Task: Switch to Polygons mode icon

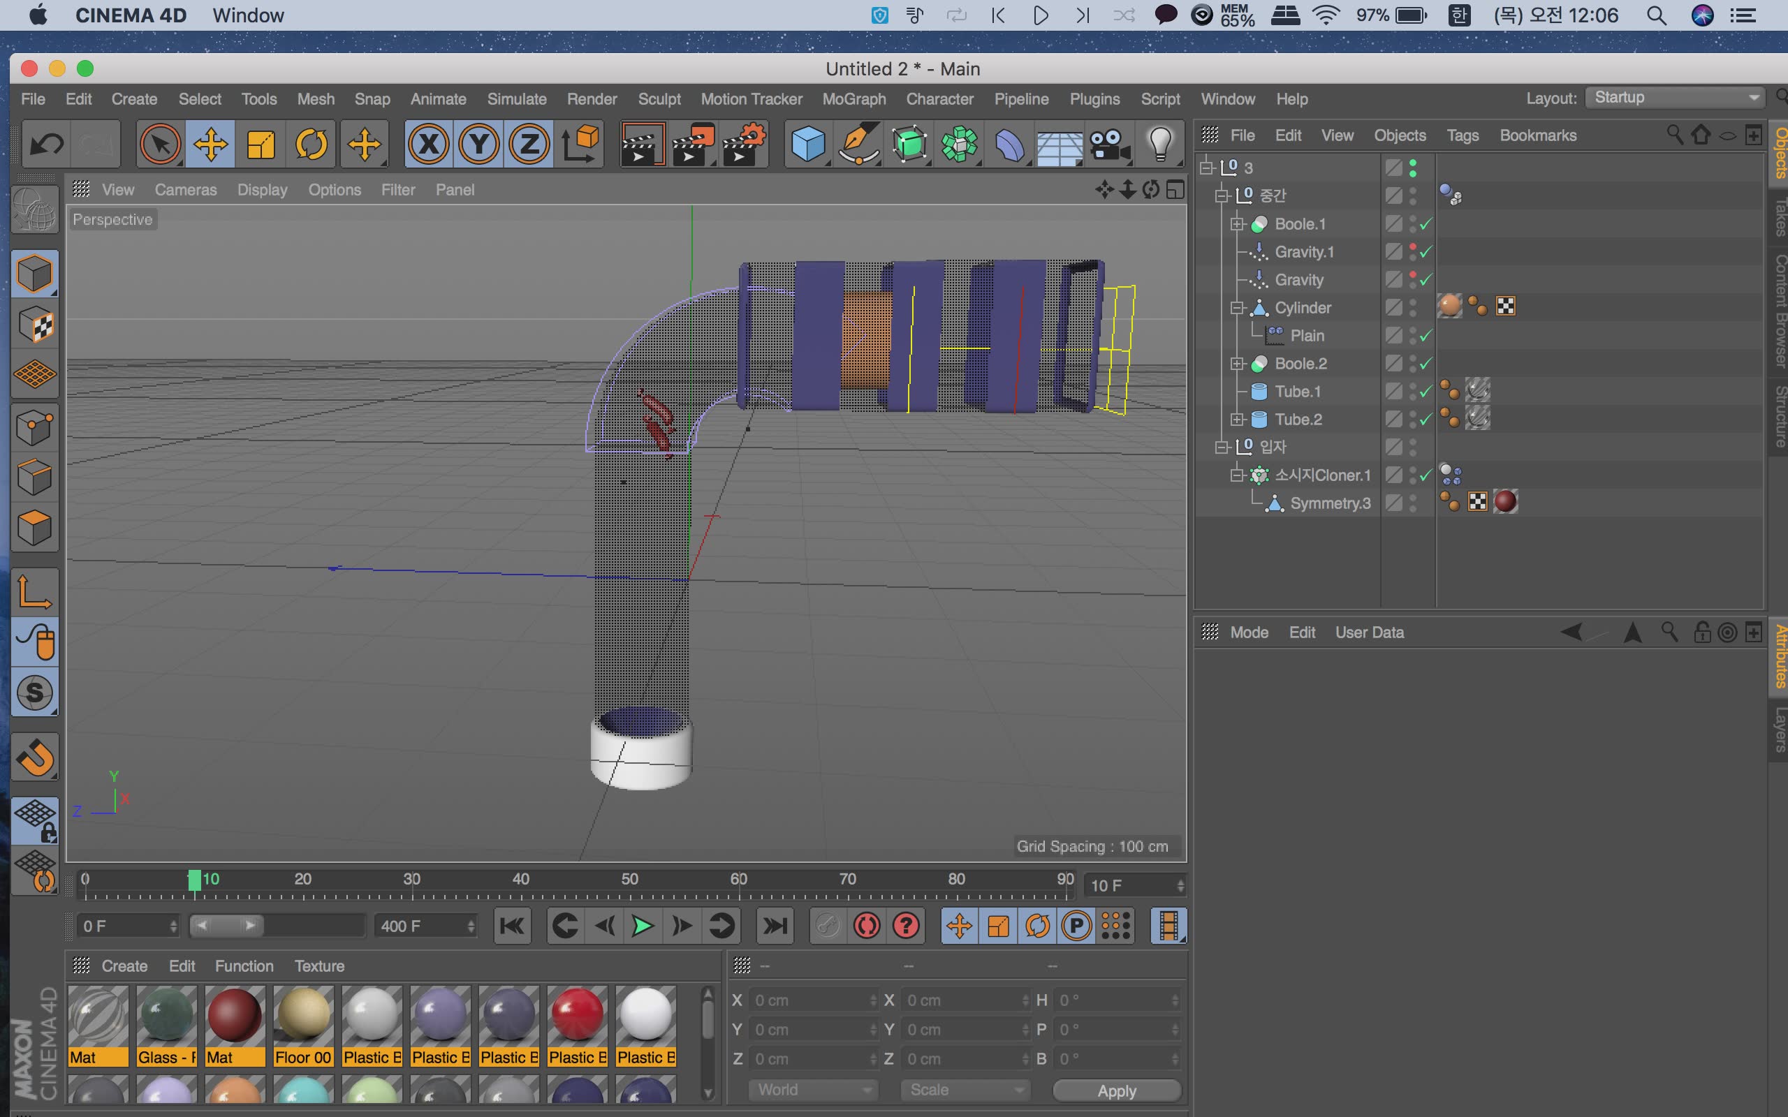Action: click(35, 528)
